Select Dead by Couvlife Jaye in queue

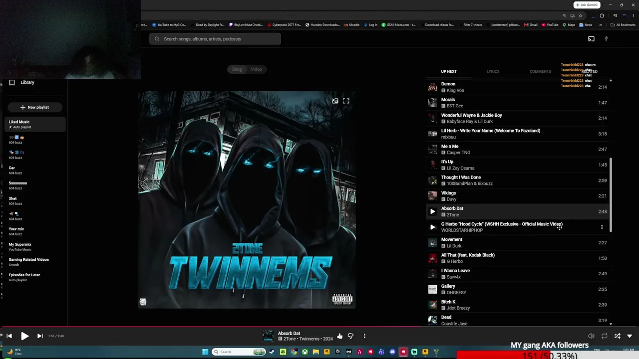tap(518, 320)
